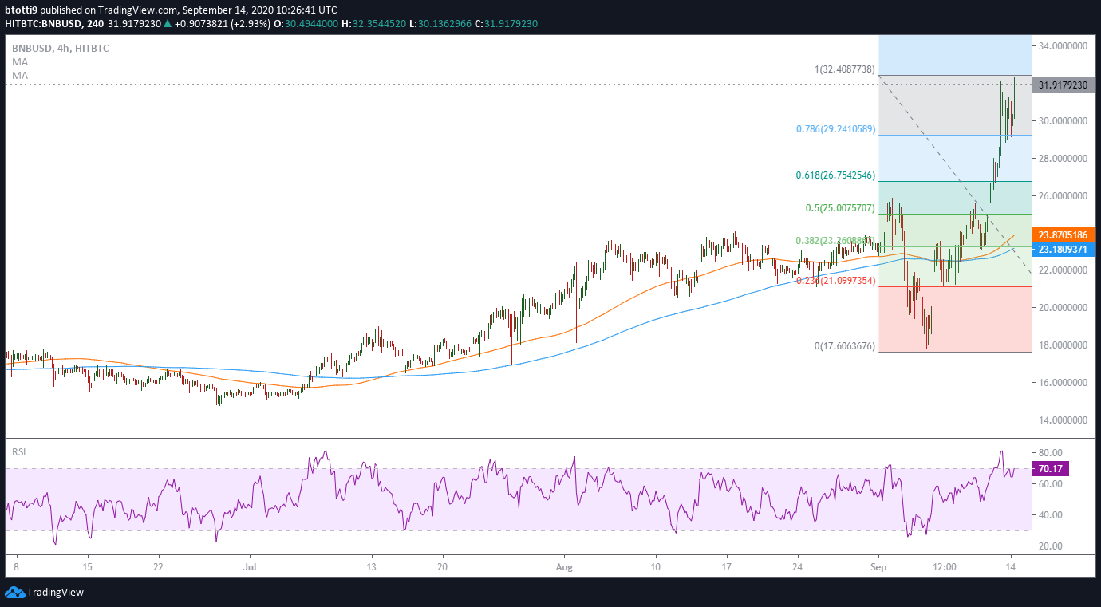Click 20.0000000 on the price axis
The image size is (1101, 607).
coord(1064,308)
